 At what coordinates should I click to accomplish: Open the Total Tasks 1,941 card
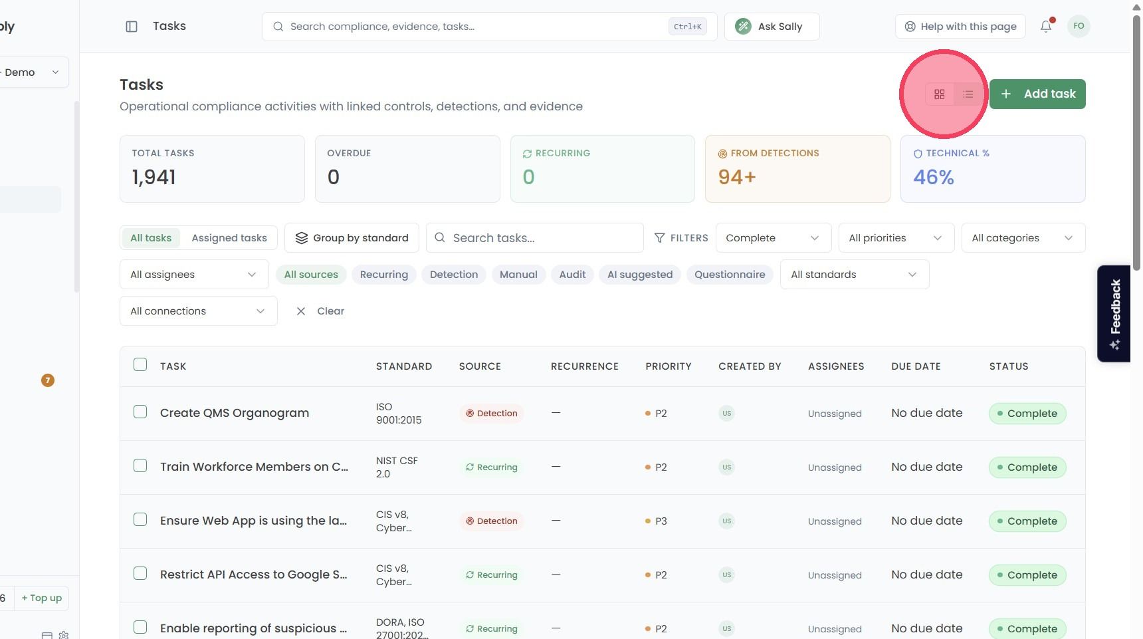point(212,169)
